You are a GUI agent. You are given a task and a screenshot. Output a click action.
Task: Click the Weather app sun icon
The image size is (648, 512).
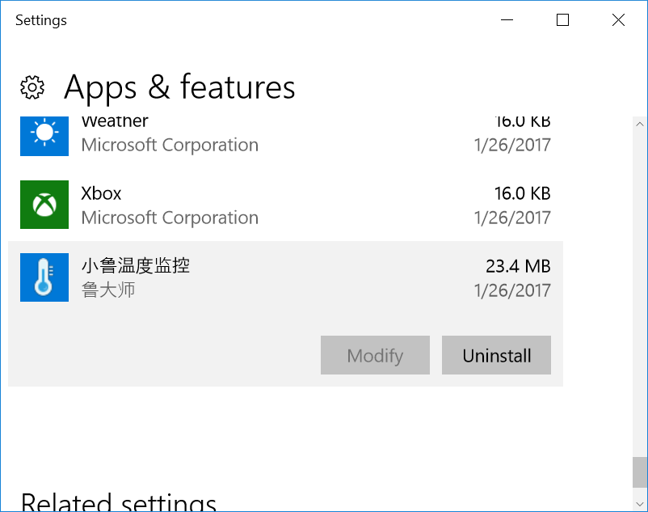[x=44, y=136]
